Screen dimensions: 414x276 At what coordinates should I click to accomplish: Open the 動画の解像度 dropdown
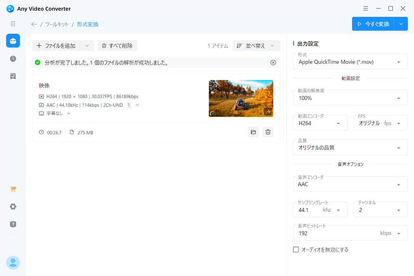(350, 97)
